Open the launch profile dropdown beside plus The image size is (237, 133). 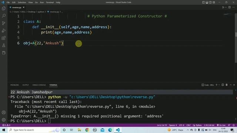click(219, 85)
